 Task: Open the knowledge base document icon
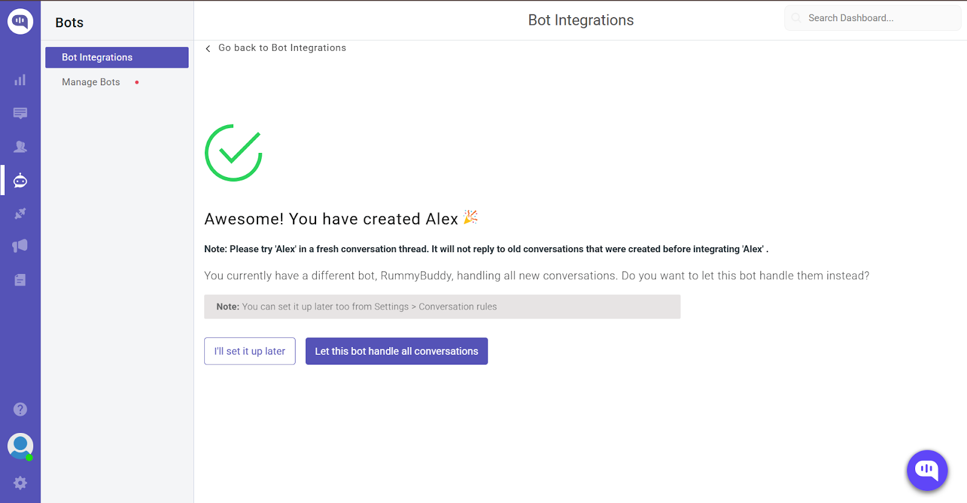click(20, 280)
